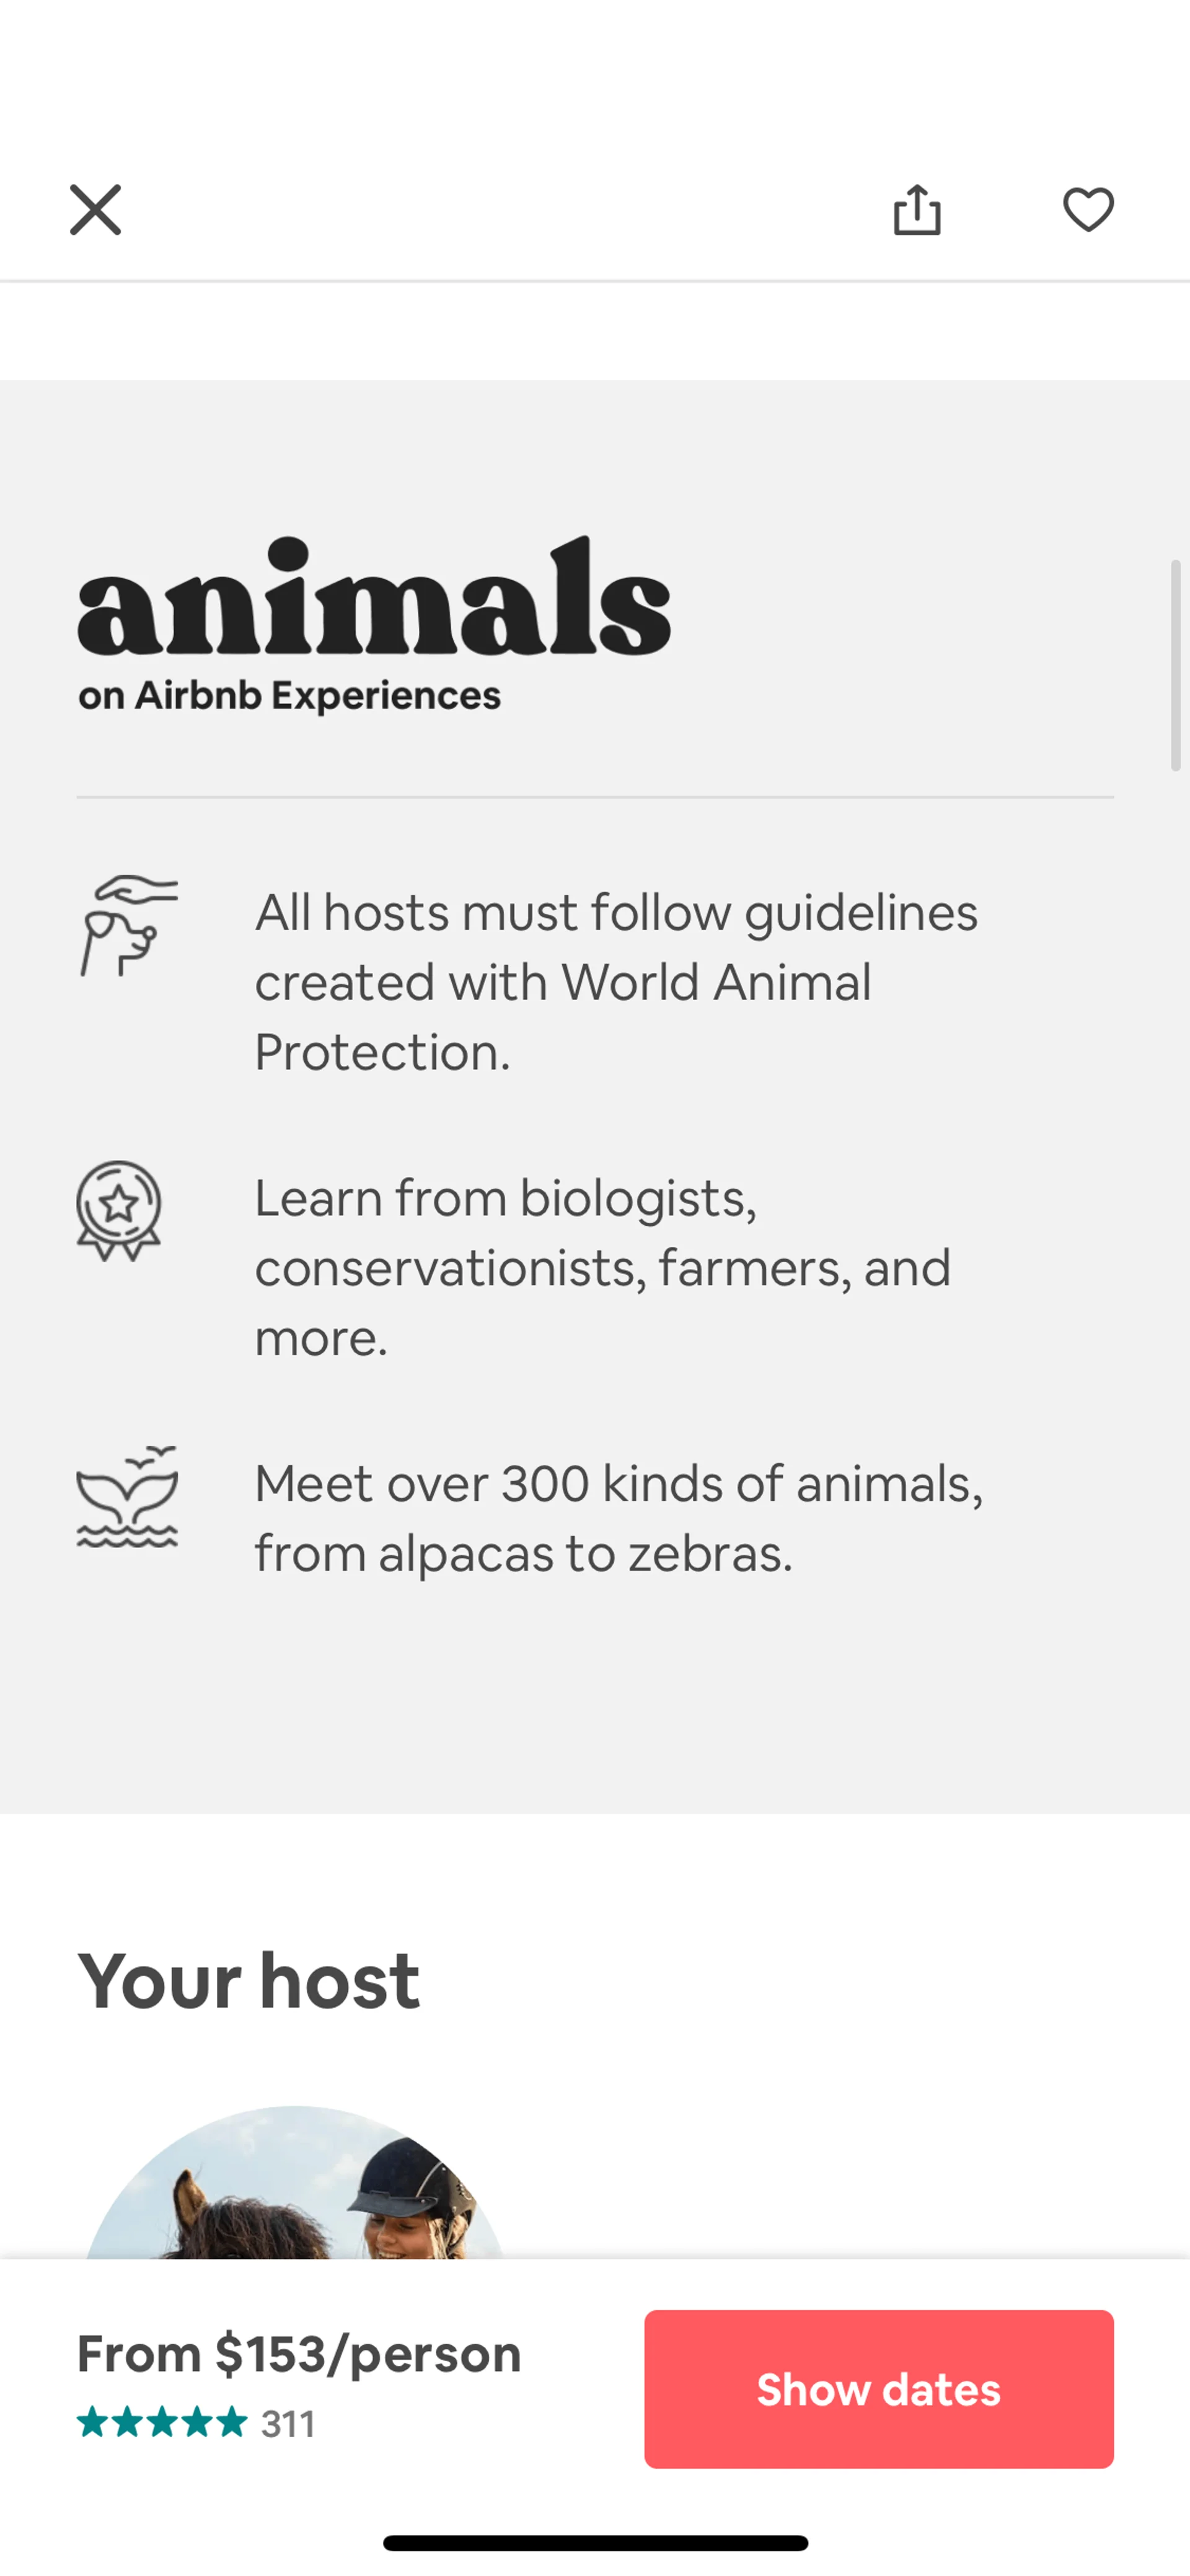This screenshot has width=1190, height=2576.
Task: Click the five-star rating
Action: (x=162, y=2423)
